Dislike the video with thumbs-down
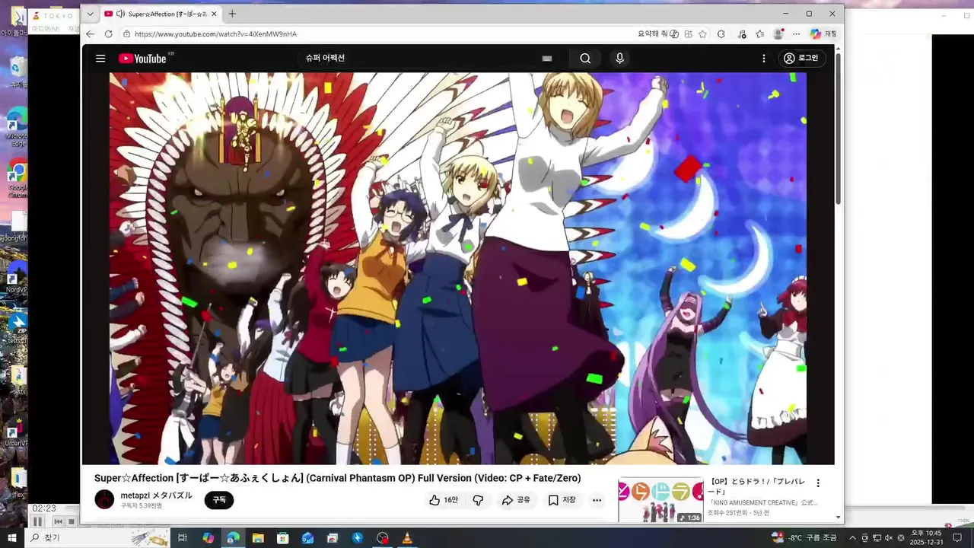 (x=478, y=500)
